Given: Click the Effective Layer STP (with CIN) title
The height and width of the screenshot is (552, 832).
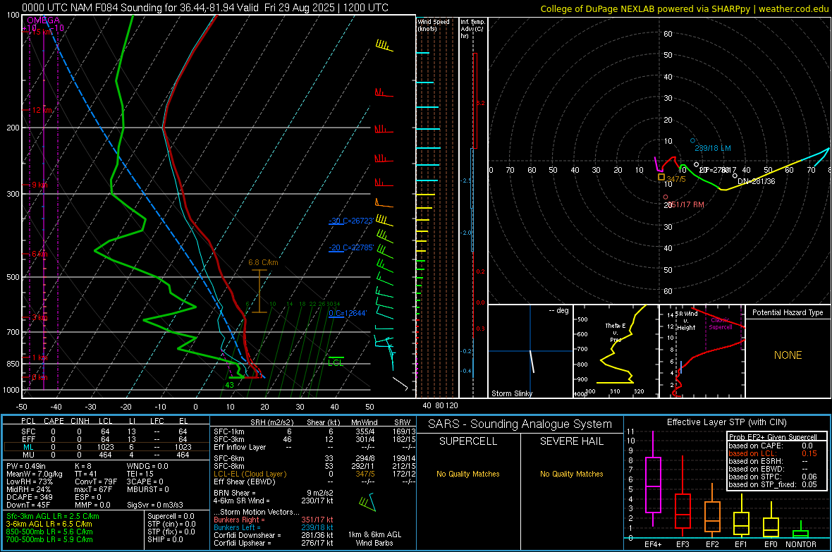Looking at the screenshot, I should click(x=726, y=422).
